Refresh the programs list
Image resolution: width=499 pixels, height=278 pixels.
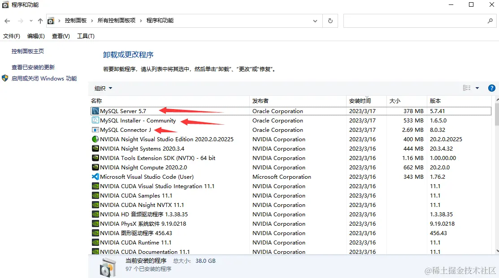pos(330,21)
